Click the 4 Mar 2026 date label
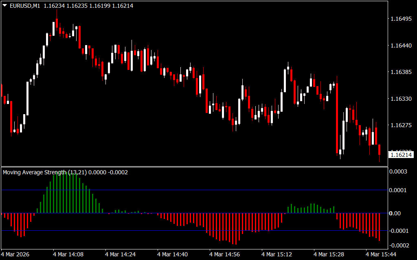The image size is (417, 260). [x=18, y=254]
